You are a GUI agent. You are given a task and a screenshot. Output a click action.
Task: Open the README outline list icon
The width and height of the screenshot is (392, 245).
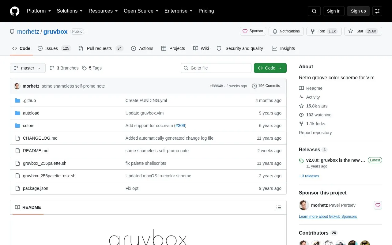(x=279, y=207)
